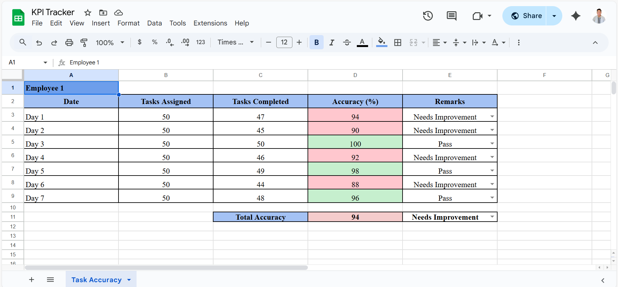618x287 pixels.
Task: Add a new sheet with plus button
Action: [x=32, y=280]
